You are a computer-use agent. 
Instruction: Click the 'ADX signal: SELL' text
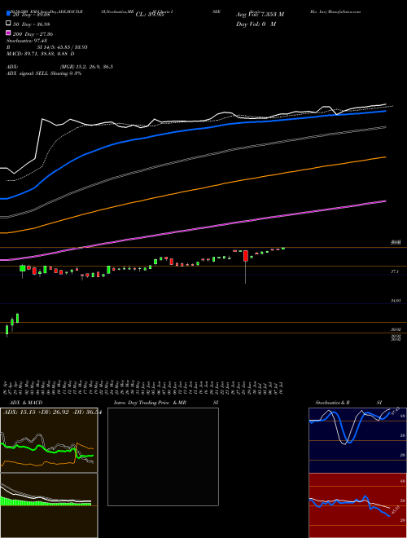(44, 73)
